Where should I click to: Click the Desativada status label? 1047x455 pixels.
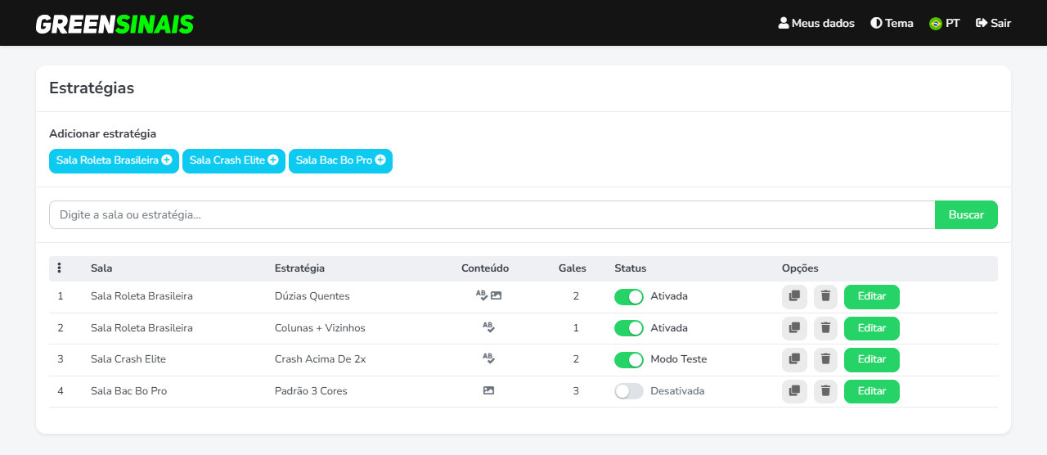pos(677,391)
